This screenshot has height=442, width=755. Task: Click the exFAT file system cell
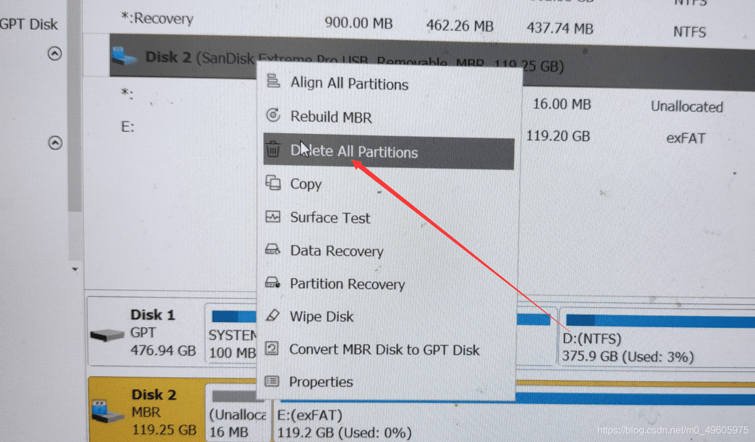point(685,138)
